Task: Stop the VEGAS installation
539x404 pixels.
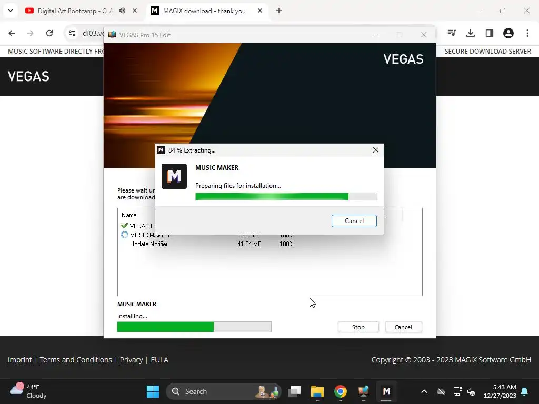Action: [x=358, y=327]
